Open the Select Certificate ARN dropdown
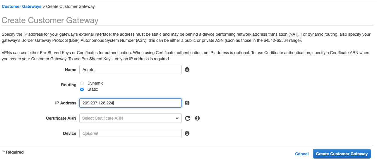 pos(131,118)
